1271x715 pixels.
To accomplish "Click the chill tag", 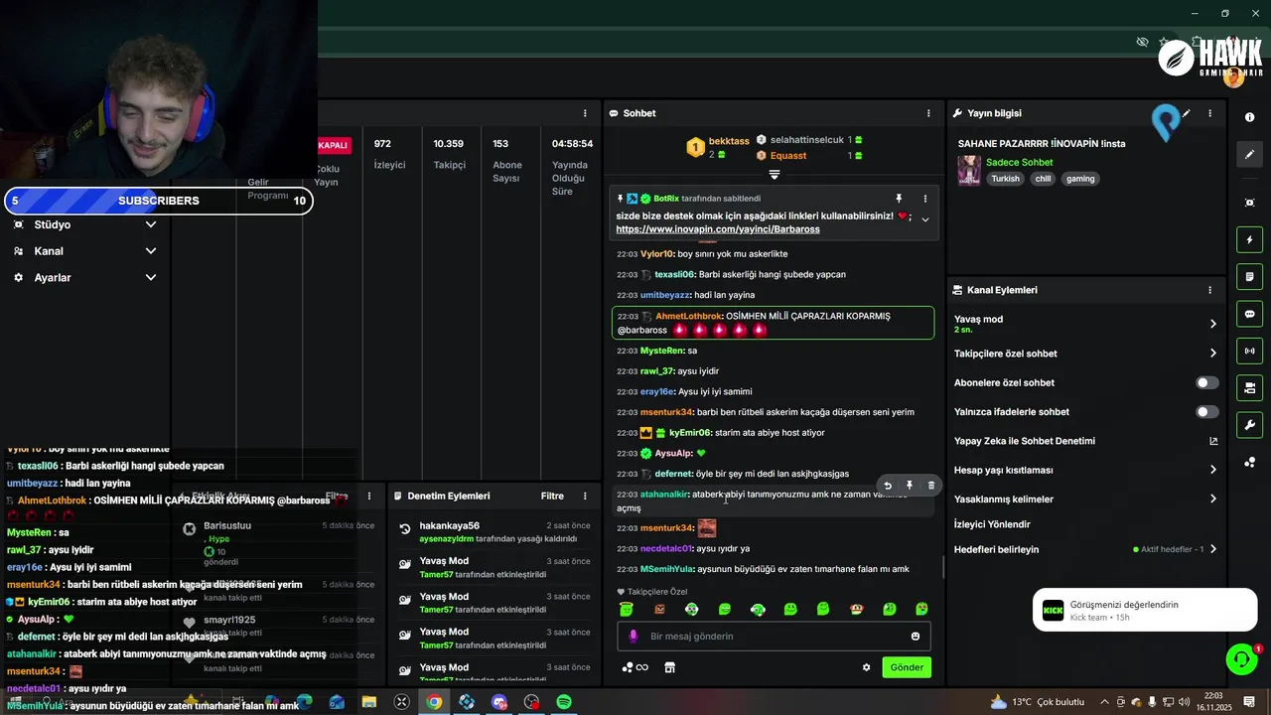I will 1043,179.
